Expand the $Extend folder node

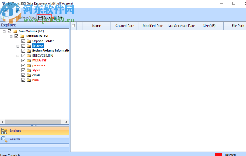pyautogui.click(x=18, y=46)
